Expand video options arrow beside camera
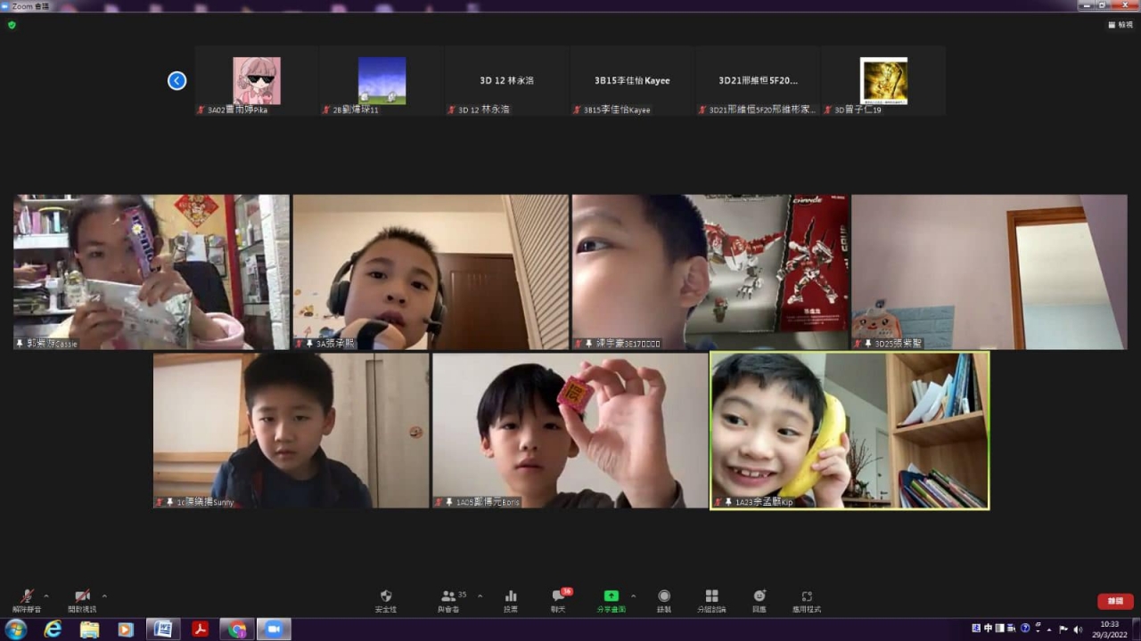The height and width of the screenshot is (641, 1141). 104,596
